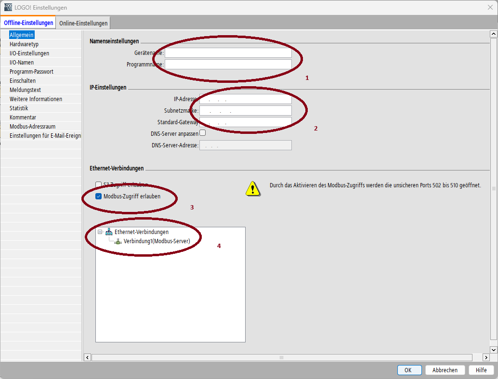Viewport: 498px width, 379px height.
Task: Select Modbus-Adressraum in the sidebar
Action: 32,127
